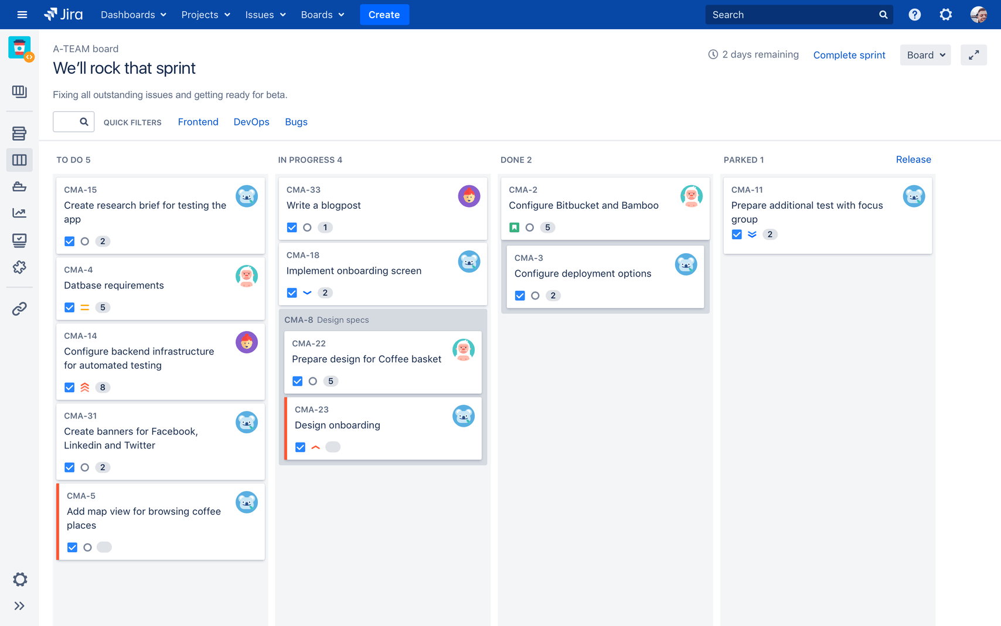Click the highest priority icon on CMA-14
Viewport: 1001px width, 626px height.
pos(84,387)
